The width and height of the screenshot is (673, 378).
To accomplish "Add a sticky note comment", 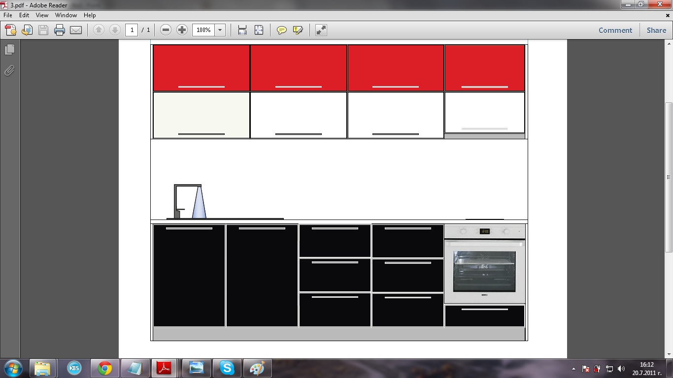I will coord(281,30).
